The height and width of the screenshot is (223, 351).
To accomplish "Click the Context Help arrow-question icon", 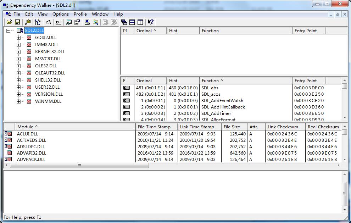I will [x=151, y=22].
